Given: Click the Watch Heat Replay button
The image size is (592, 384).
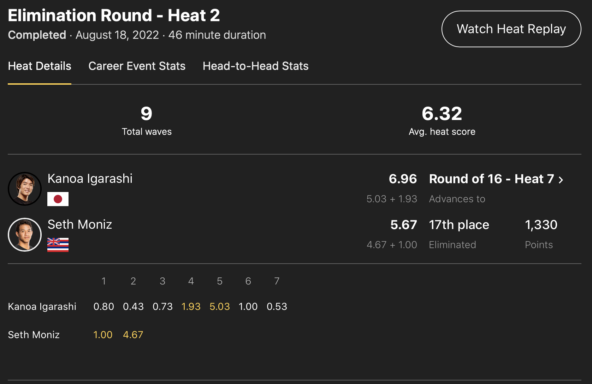Looking at the screenshot, I should (x=511, y=29).
